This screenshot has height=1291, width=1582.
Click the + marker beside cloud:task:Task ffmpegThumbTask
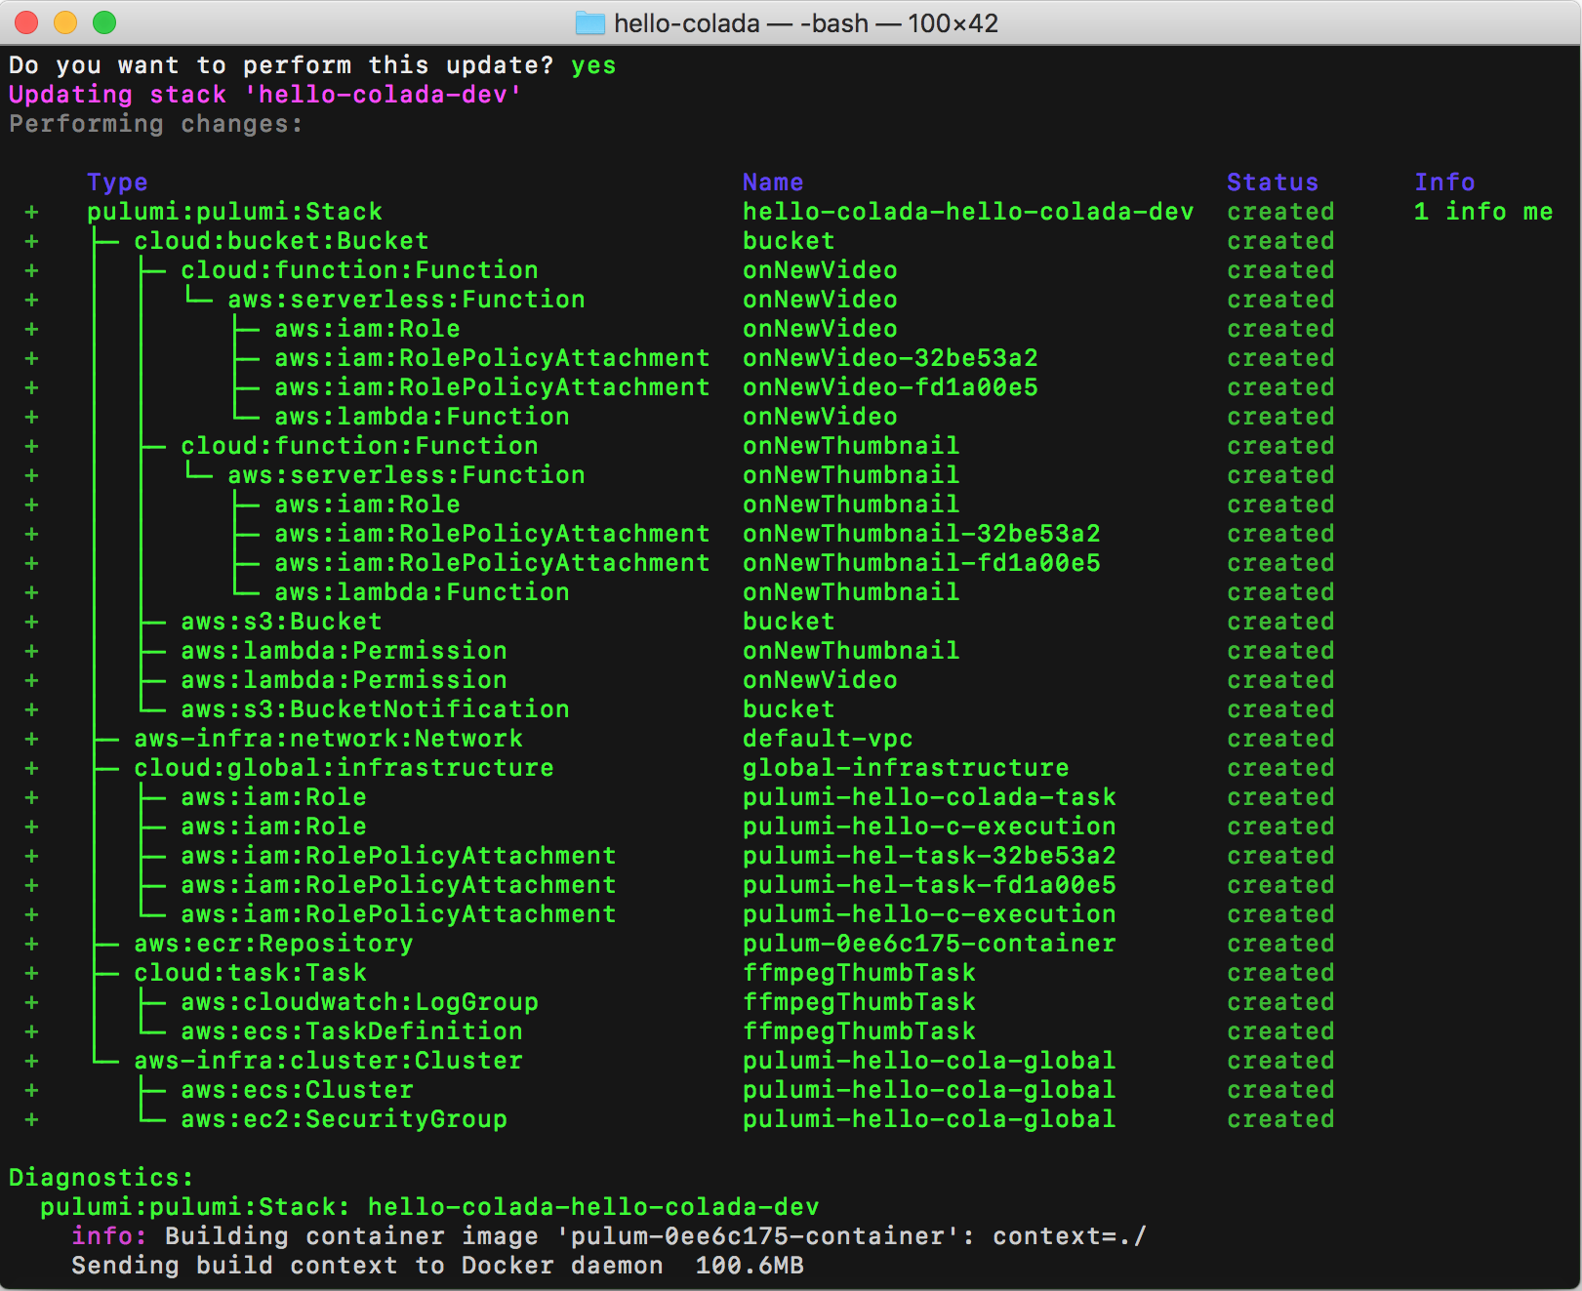point(31,973)
